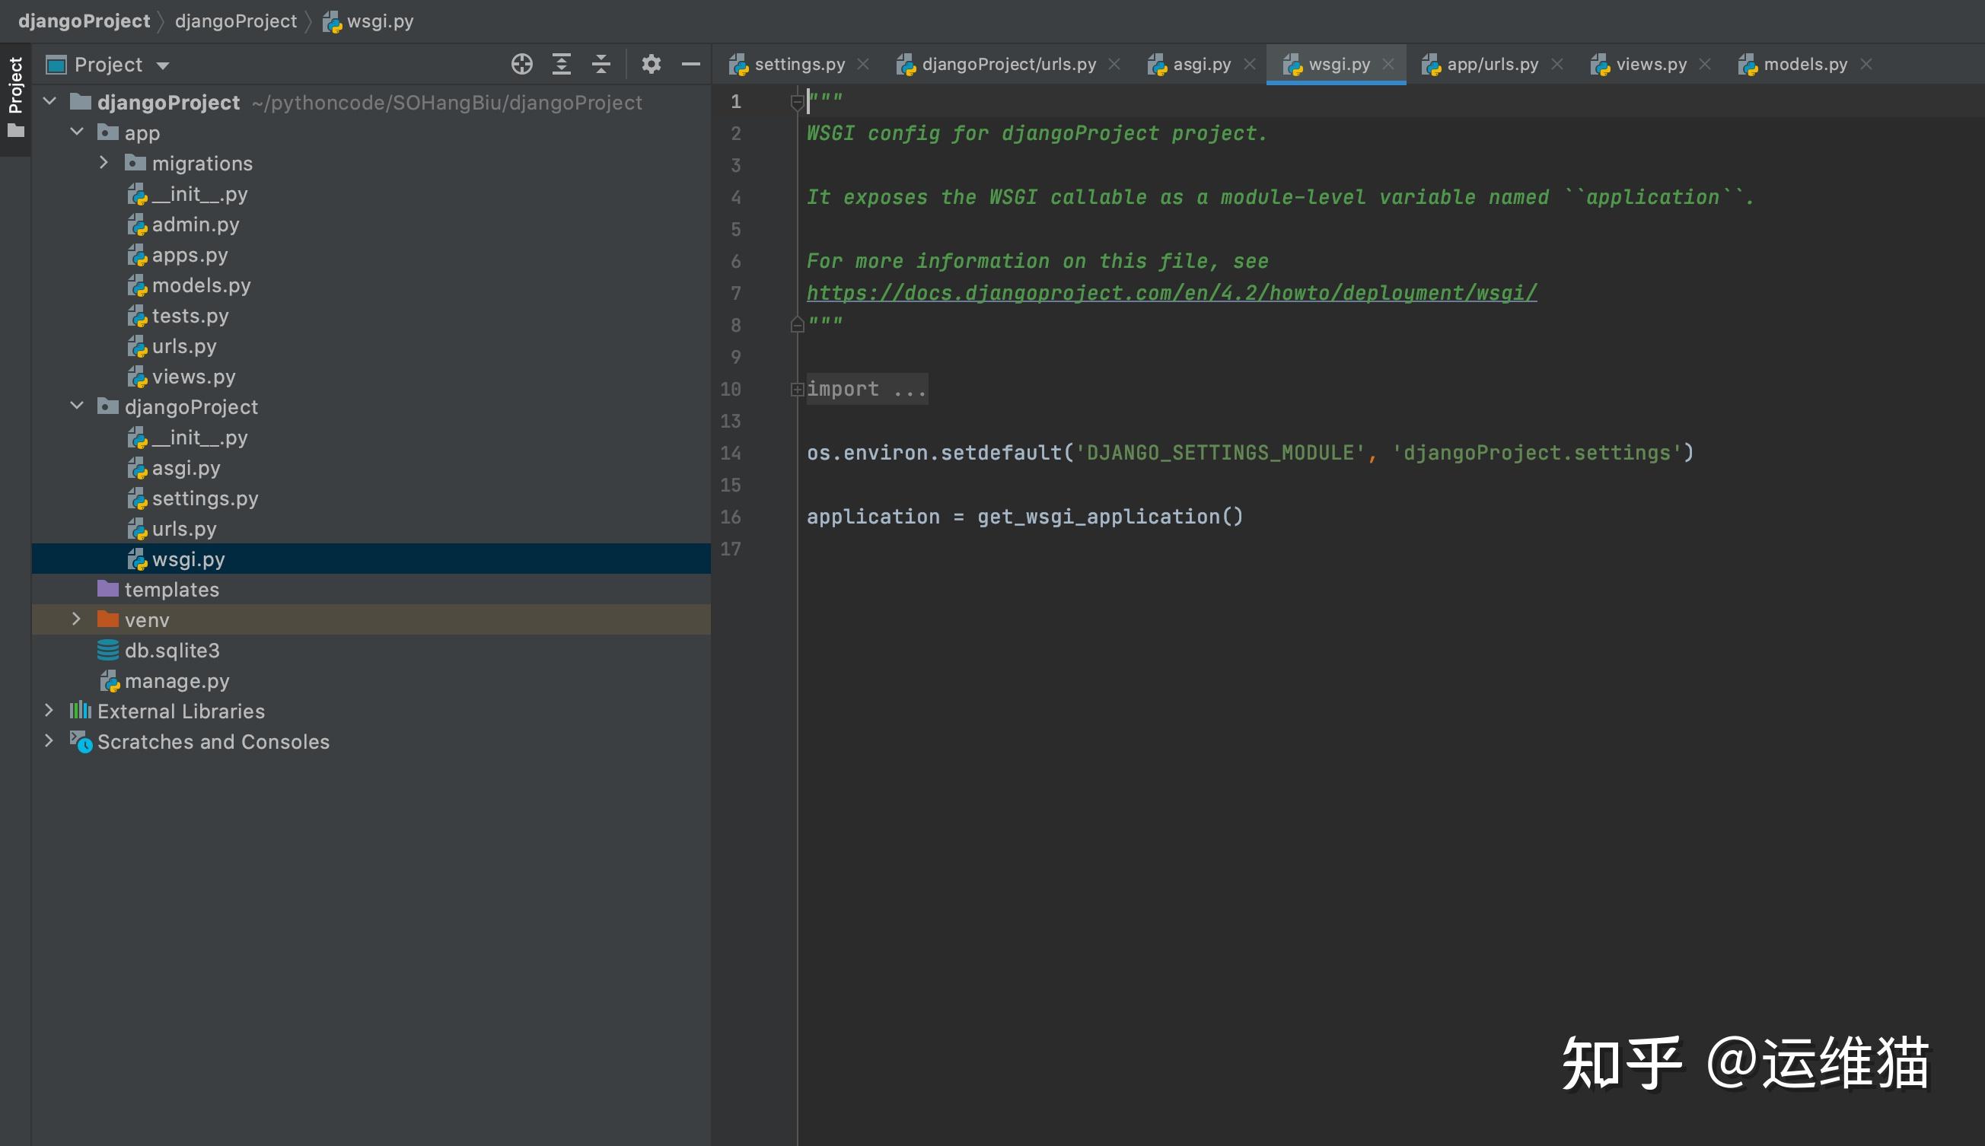Image resolution: width=1985 pixels, height=1146 pixels.
Task: Hide the Project panel with the minus icon
Action: click(690, 64)
